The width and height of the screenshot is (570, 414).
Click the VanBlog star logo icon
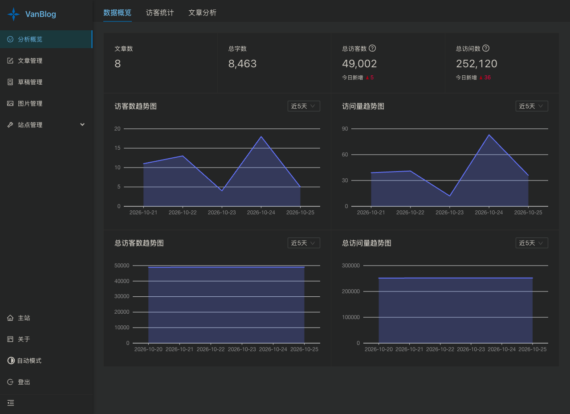[x=14, y=14]
